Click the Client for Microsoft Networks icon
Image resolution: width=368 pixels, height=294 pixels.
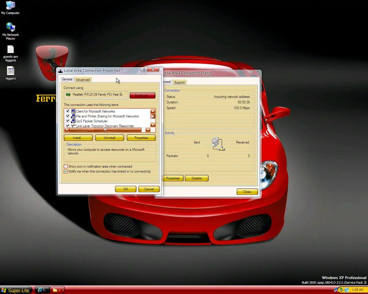[x=73, y=111]
